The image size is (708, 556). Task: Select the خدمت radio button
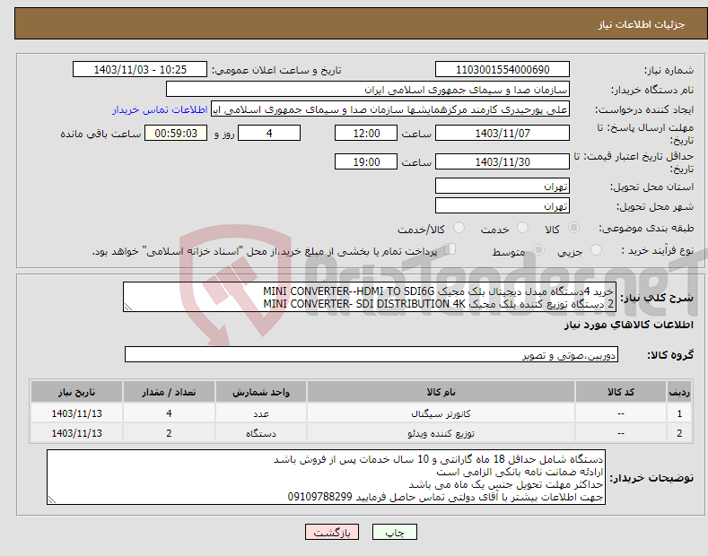(522, 228)
